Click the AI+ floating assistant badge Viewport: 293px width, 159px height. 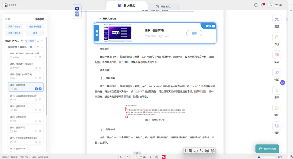coord(282,83)
